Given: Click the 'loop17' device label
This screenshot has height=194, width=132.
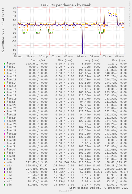Looking at the screenshot, I should pos(12,92).
